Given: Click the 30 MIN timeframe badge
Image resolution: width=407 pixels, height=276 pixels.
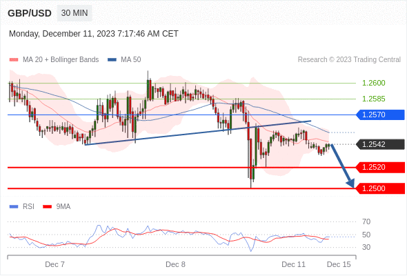Looking at the screenshot, I should pos(75,13).
